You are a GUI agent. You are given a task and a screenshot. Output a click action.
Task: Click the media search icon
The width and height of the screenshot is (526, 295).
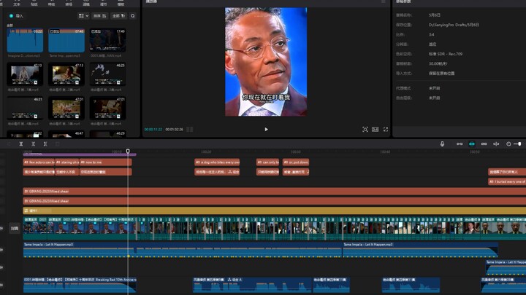click(x=133, y=16)
